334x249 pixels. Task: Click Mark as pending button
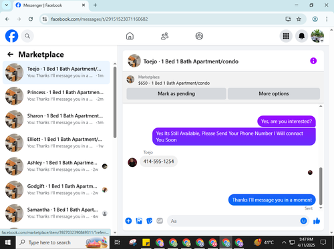click(176, 93)
